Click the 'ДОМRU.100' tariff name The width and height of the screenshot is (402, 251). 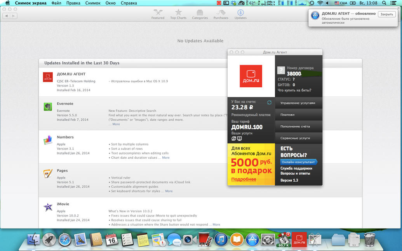tap(247, 127)
